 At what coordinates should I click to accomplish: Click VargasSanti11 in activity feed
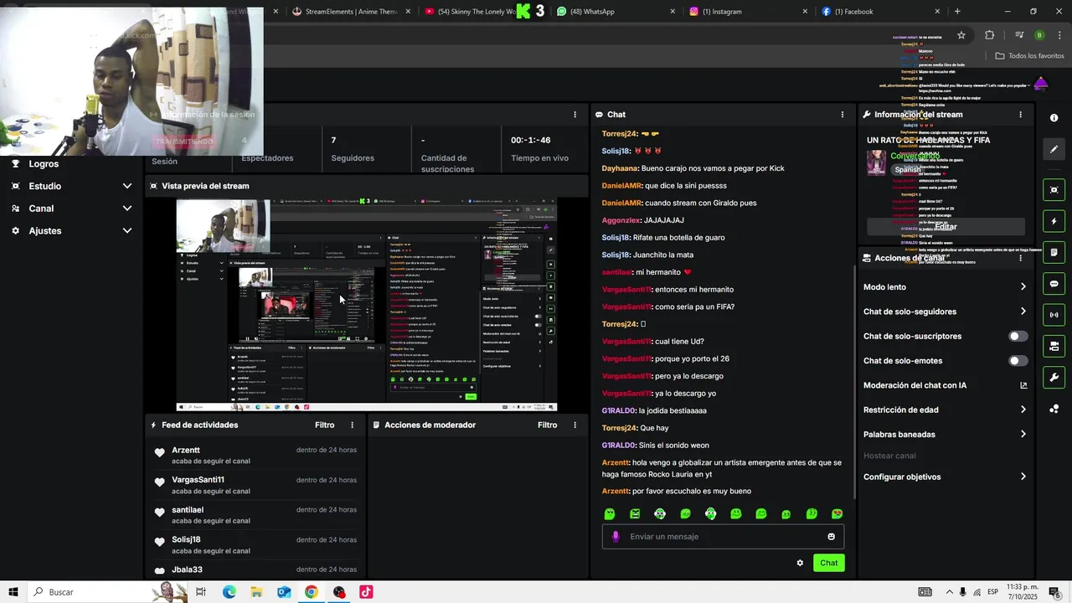coord(198,480)
